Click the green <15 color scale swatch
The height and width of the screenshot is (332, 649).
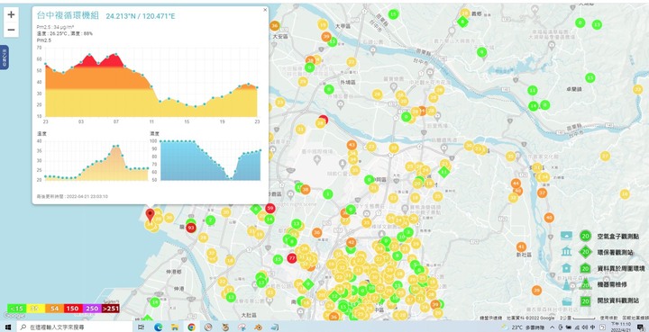[x=16, y=309]
